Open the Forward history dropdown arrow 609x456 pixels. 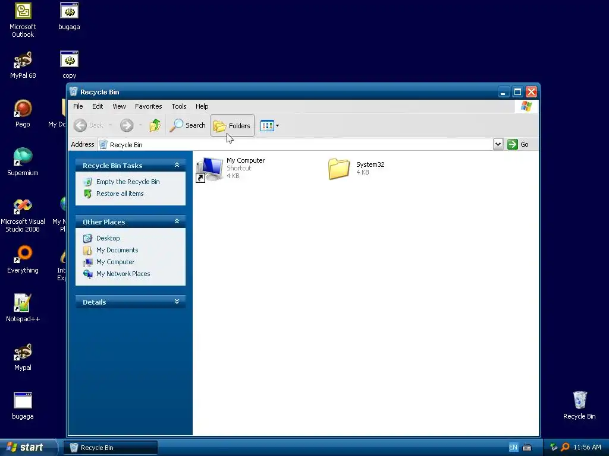[140, 125]
